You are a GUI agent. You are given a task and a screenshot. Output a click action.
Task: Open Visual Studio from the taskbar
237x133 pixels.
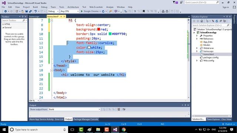coord(115,130)
